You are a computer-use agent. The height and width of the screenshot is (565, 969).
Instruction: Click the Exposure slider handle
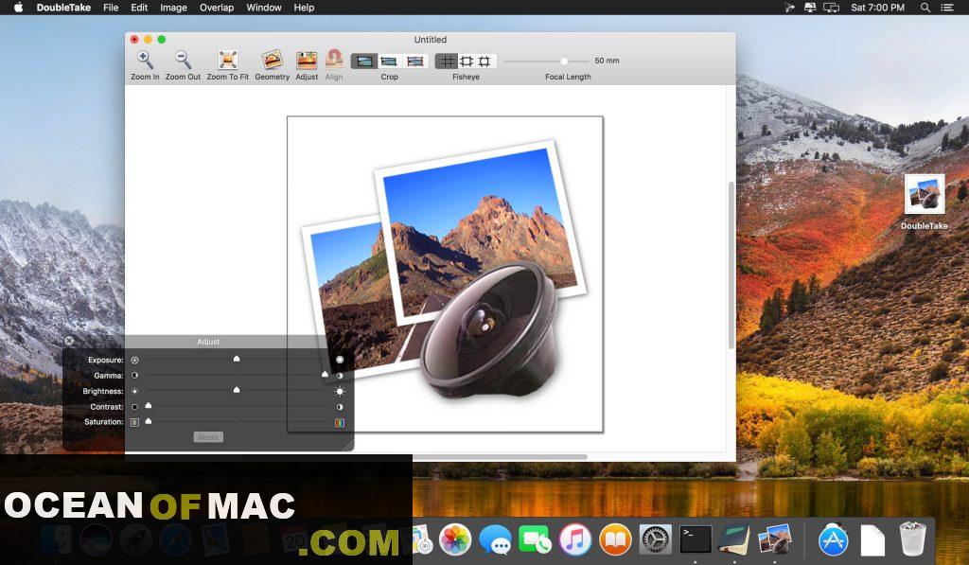[236, 359]
